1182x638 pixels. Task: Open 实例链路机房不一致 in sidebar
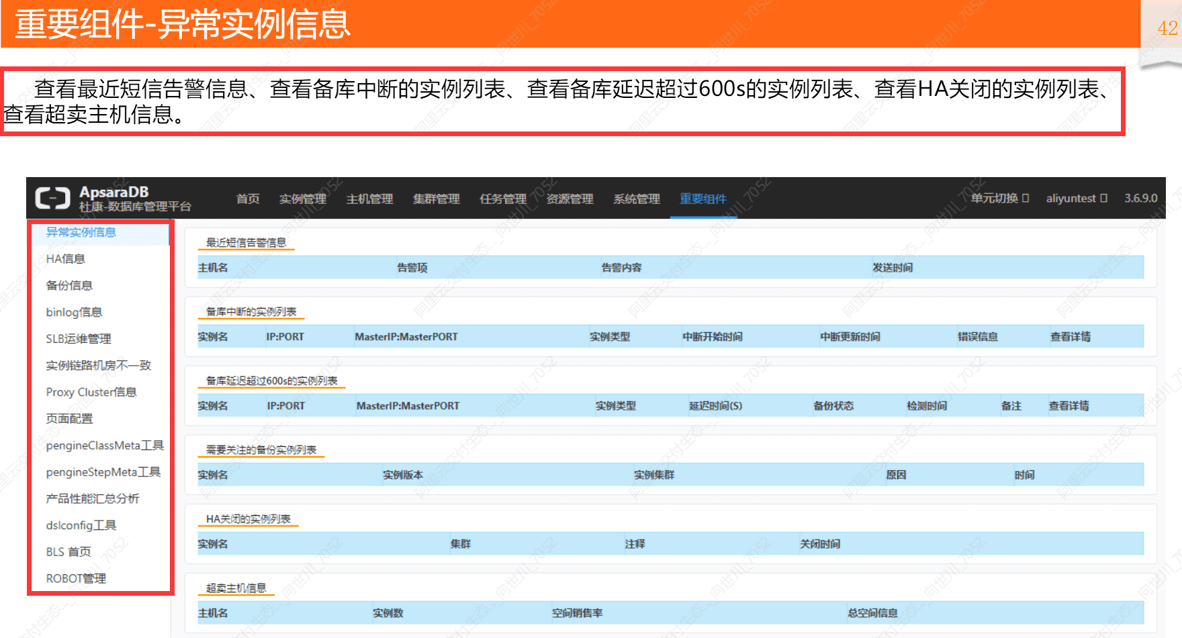pyautogui.click(x=99, y=365)
